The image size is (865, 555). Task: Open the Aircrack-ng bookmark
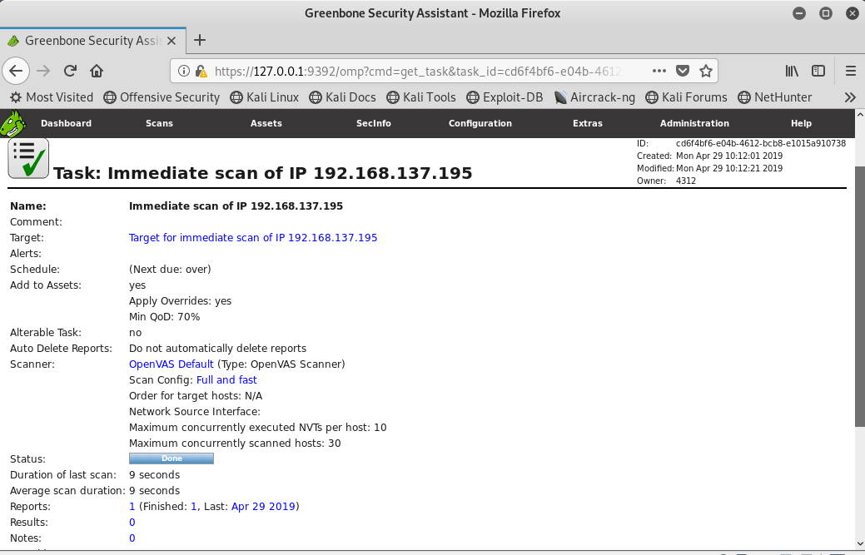594,97
